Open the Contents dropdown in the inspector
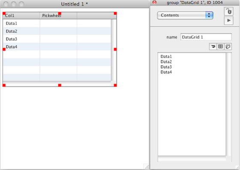240x170 pixels. click(185, 15)
